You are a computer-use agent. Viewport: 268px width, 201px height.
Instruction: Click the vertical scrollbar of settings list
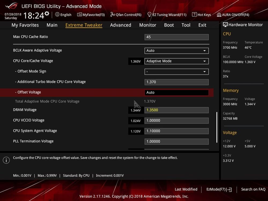(x=217, y=127)
